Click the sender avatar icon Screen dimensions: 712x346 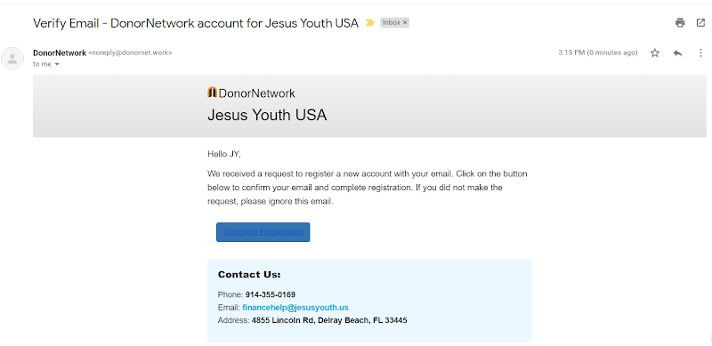point(12,59)
